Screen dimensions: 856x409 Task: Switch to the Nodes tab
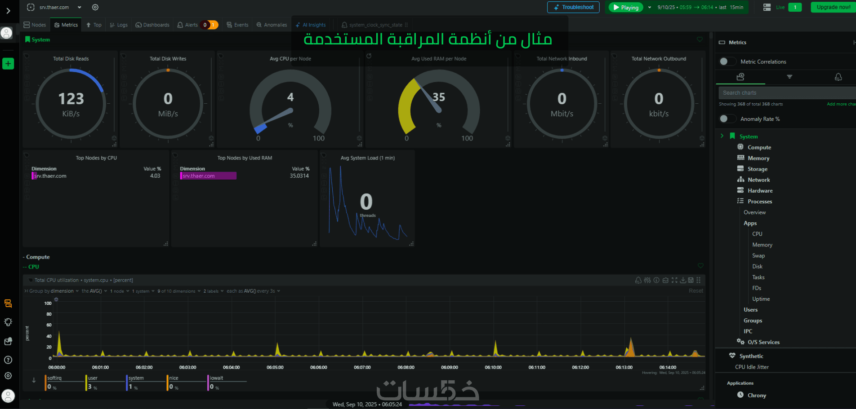pyautogui.click(x=35, y=25)
